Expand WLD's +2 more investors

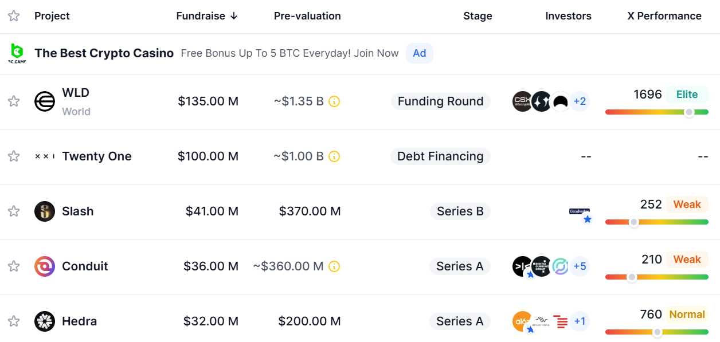click(x=580, y=101)
